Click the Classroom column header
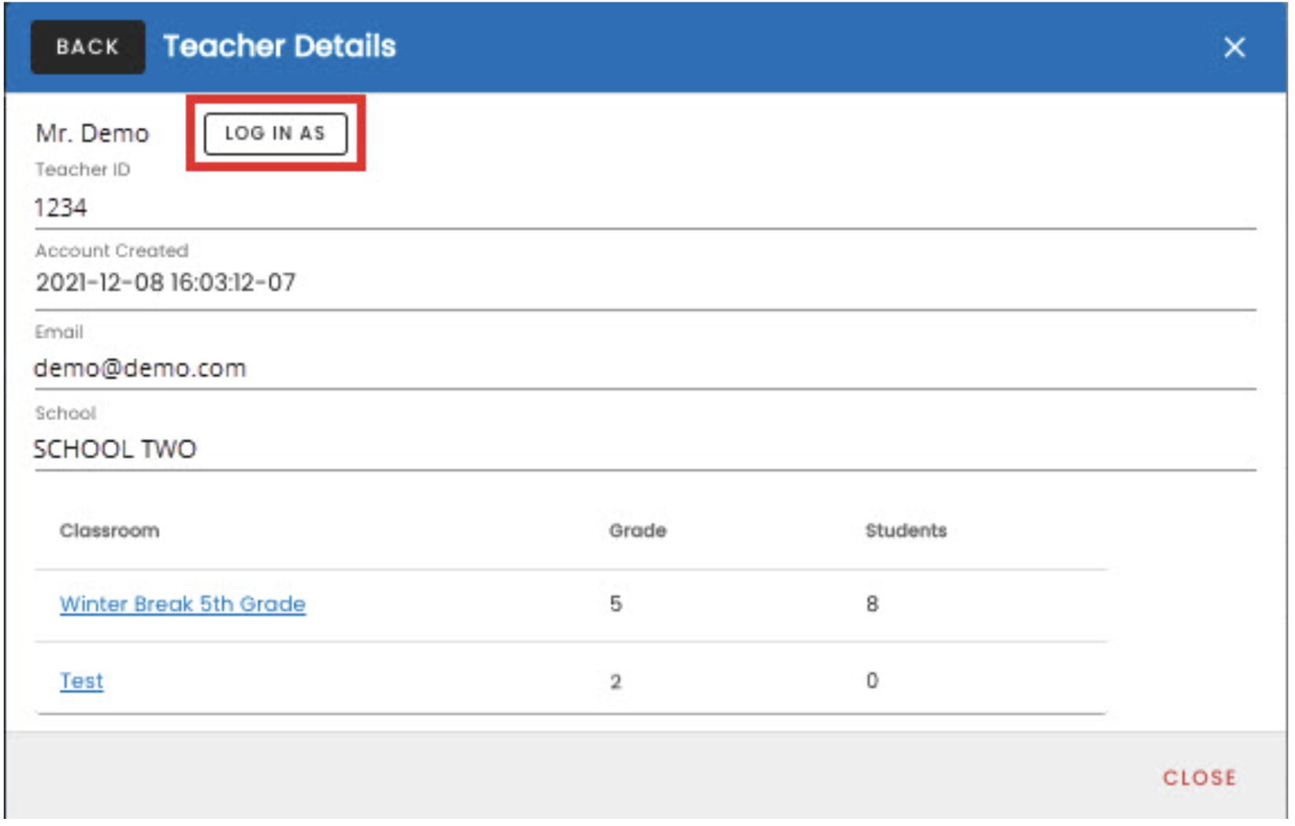 point(109,530)
